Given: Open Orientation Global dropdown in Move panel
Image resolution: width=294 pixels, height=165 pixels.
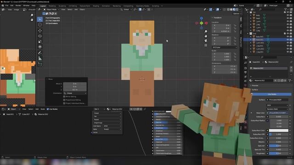Looking at the screenshot, I should (x=75, y=93).
